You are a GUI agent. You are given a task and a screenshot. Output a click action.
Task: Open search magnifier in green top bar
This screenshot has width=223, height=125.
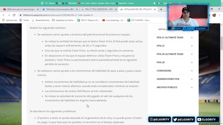point(46,3)
